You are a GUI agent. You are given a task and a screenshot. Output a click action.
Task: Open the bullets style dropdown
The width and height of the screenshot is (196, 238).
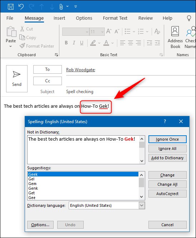134,31
